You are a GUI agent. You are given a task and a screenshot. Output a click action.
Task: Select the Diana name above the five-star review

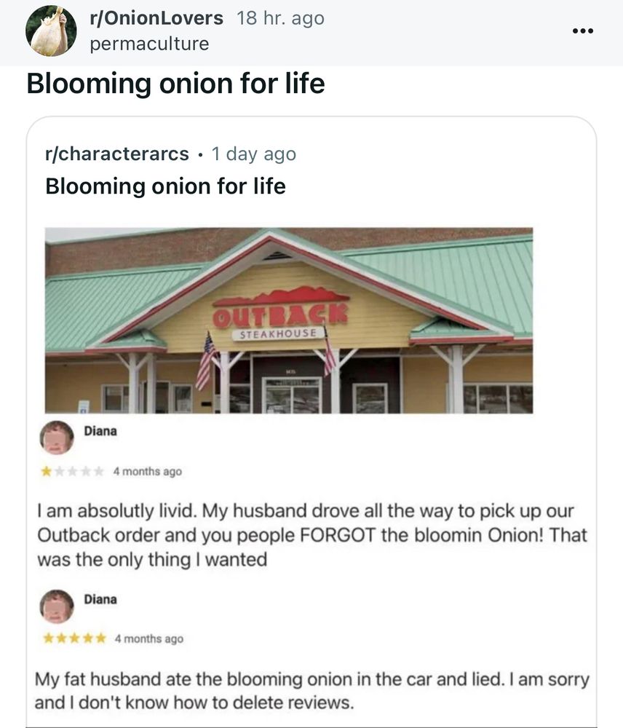coord(100,600)
